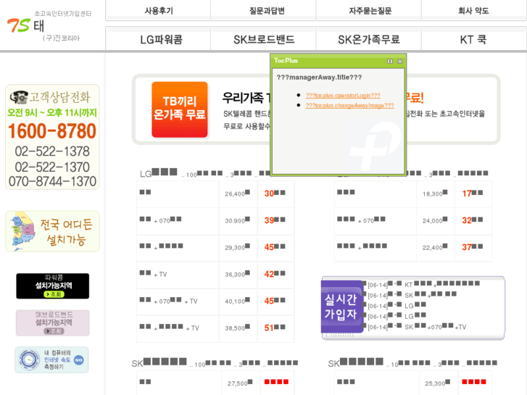Click the TocPlus popup resize icon
Image resolution: width=527 pixels, height=395 pixels.
coord(390,61)
